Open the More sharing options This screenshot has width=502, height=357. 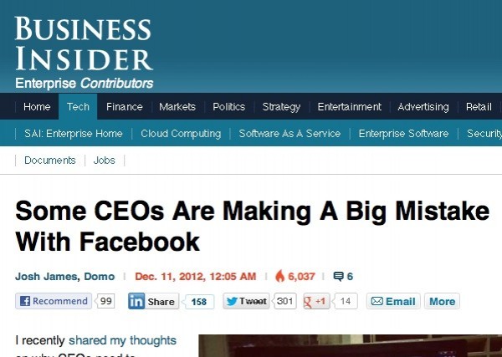(442, 302)
